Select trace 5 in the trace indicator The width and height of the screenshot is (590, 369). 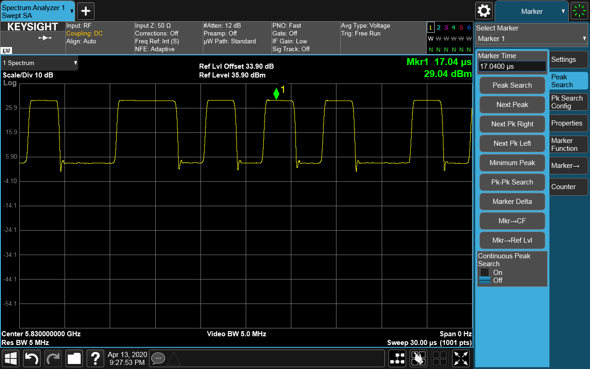pyautogui.click(x=461, y=28)
